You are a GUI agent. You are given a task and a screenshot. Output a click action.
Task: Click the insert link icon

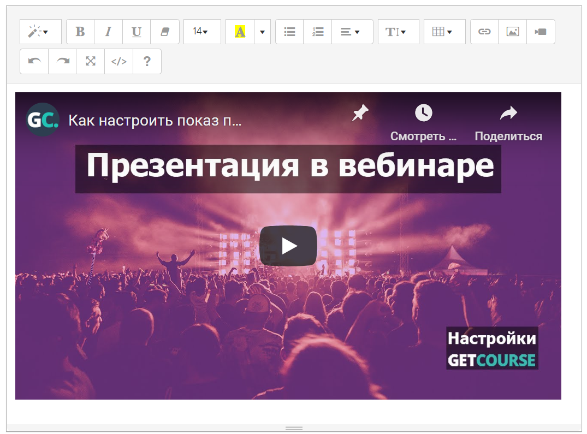(x=484, y=32)
